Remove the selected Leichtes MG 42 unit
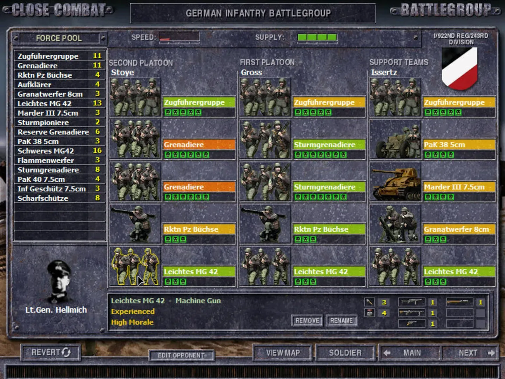 click(307, 321)
